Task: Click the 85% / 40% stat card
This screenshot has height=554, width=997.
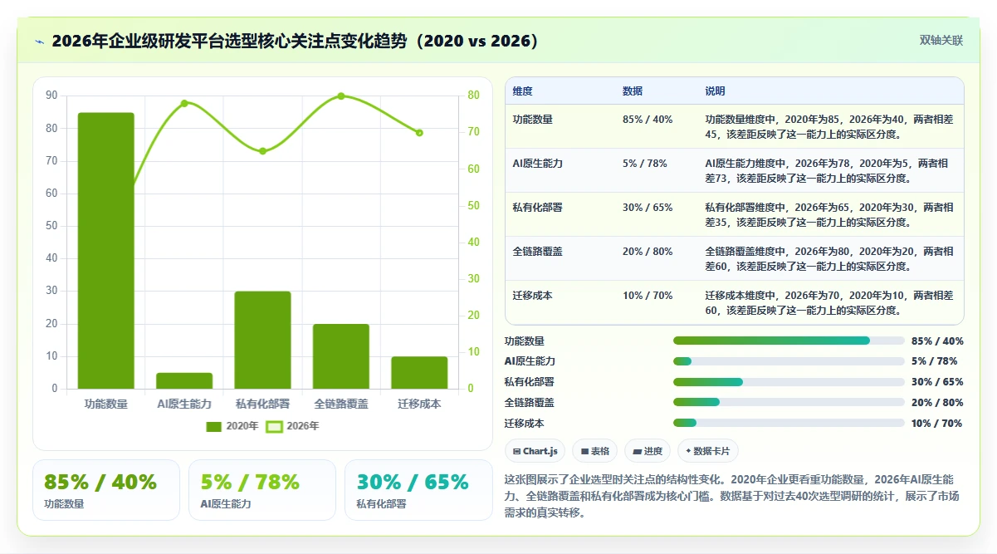Action: point(106,490)
